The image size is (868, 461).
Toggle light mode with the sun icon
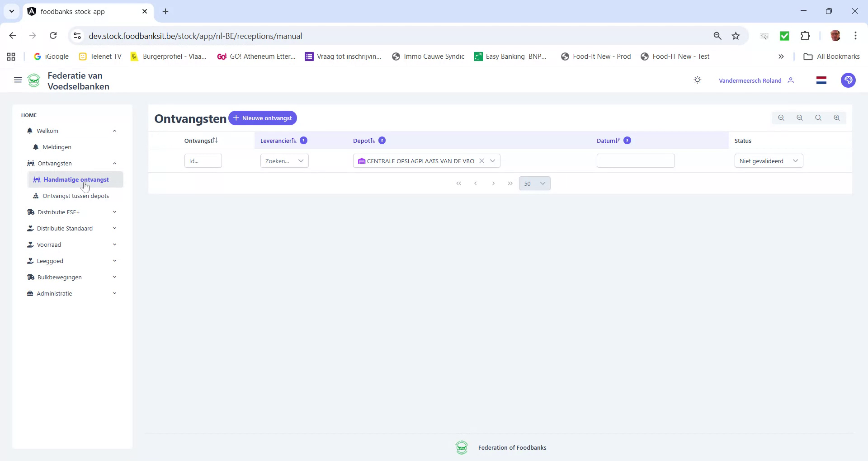(697, 80)
